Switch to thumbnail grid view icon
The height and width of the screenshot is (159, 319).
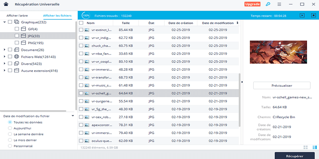(x=305, y=147)
